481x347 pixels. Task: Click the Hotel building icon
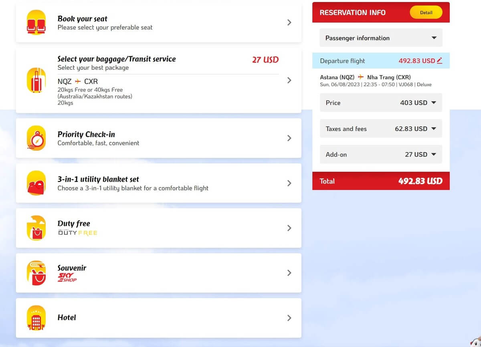[36, 318]
